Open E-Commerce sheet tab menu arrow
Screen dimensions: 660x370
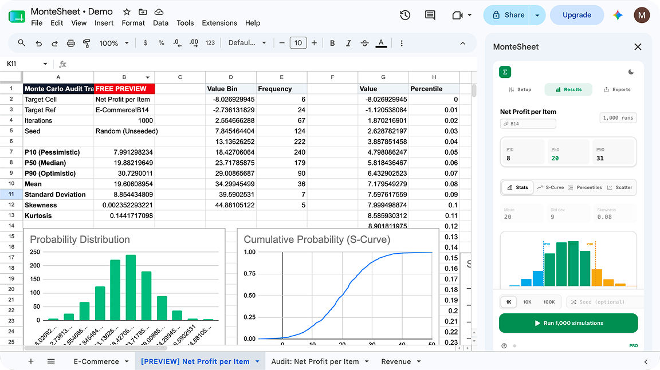(x=127, y=361)
